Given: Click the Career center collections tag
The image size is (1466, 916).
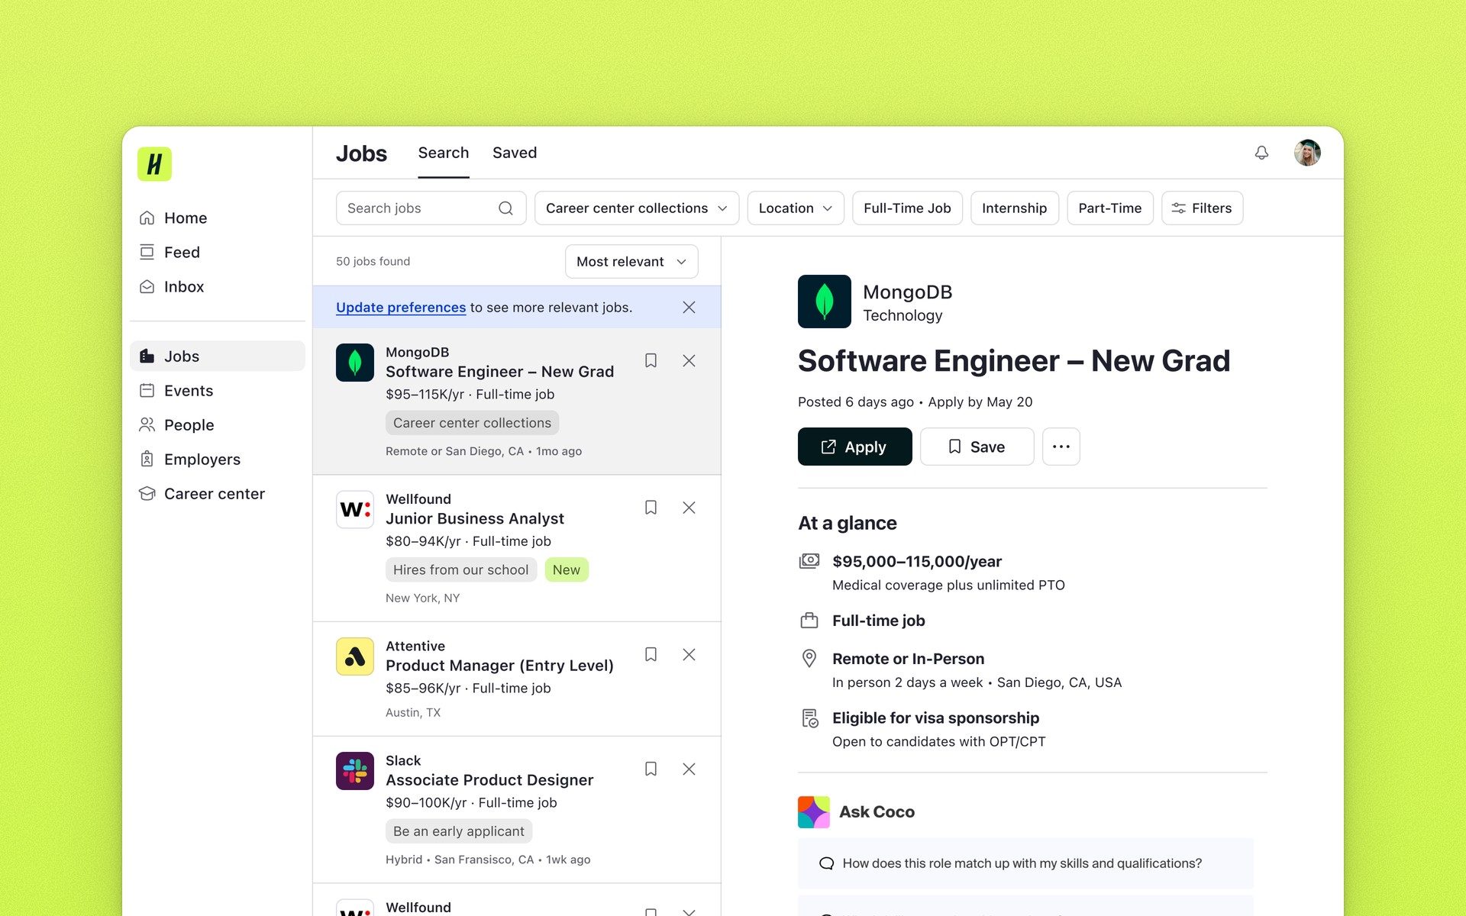Looking at the screenshot, I should (x=472, y=423).
